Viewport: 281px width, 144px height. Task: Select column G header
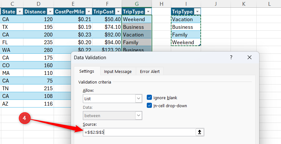(137, 4)
